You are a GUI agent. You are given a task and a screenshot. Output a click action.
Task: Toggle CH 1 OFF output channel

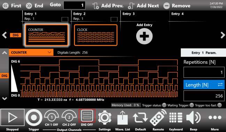pyautogui.click(x=52, y=118)
